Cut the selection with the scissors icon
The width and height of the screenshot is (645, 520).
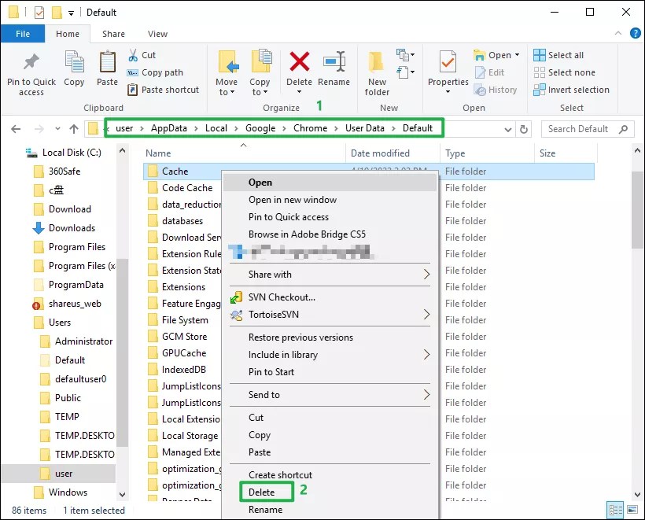pos(132,55)
